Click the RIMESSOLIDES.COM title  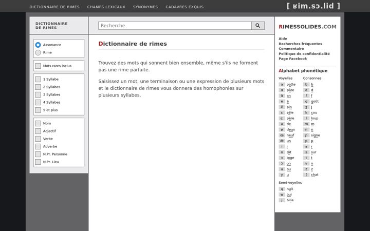[x=307, y=27]
